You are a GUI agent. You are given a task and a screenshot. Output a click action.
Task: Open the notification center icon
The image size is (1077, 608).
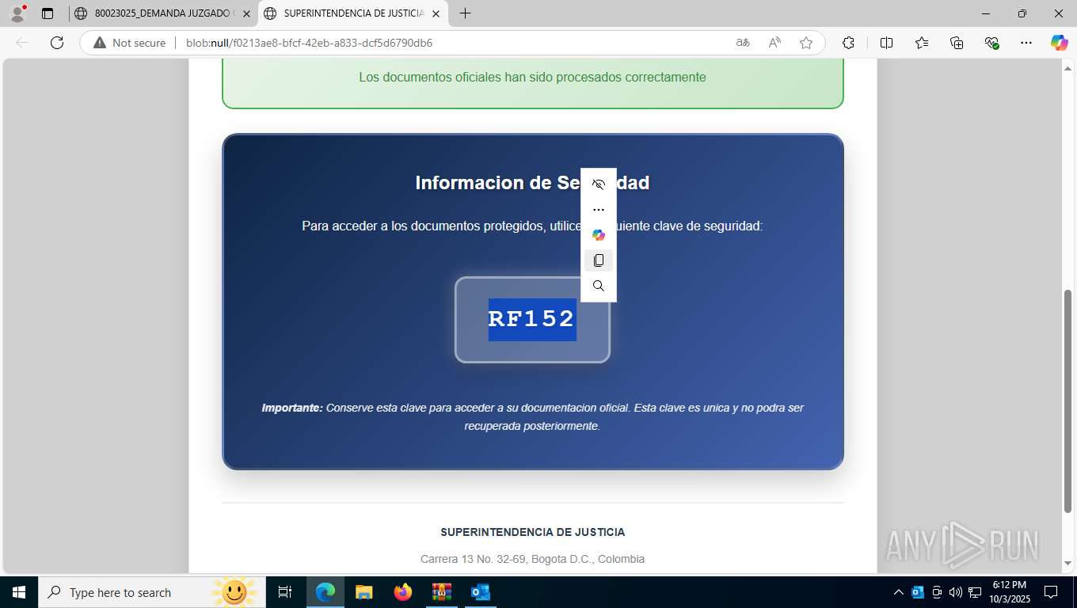(x=1051, y=592)
